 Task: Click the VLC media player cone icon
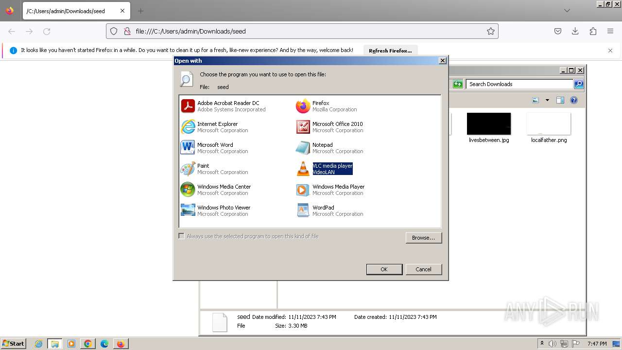tap(303, 169)
